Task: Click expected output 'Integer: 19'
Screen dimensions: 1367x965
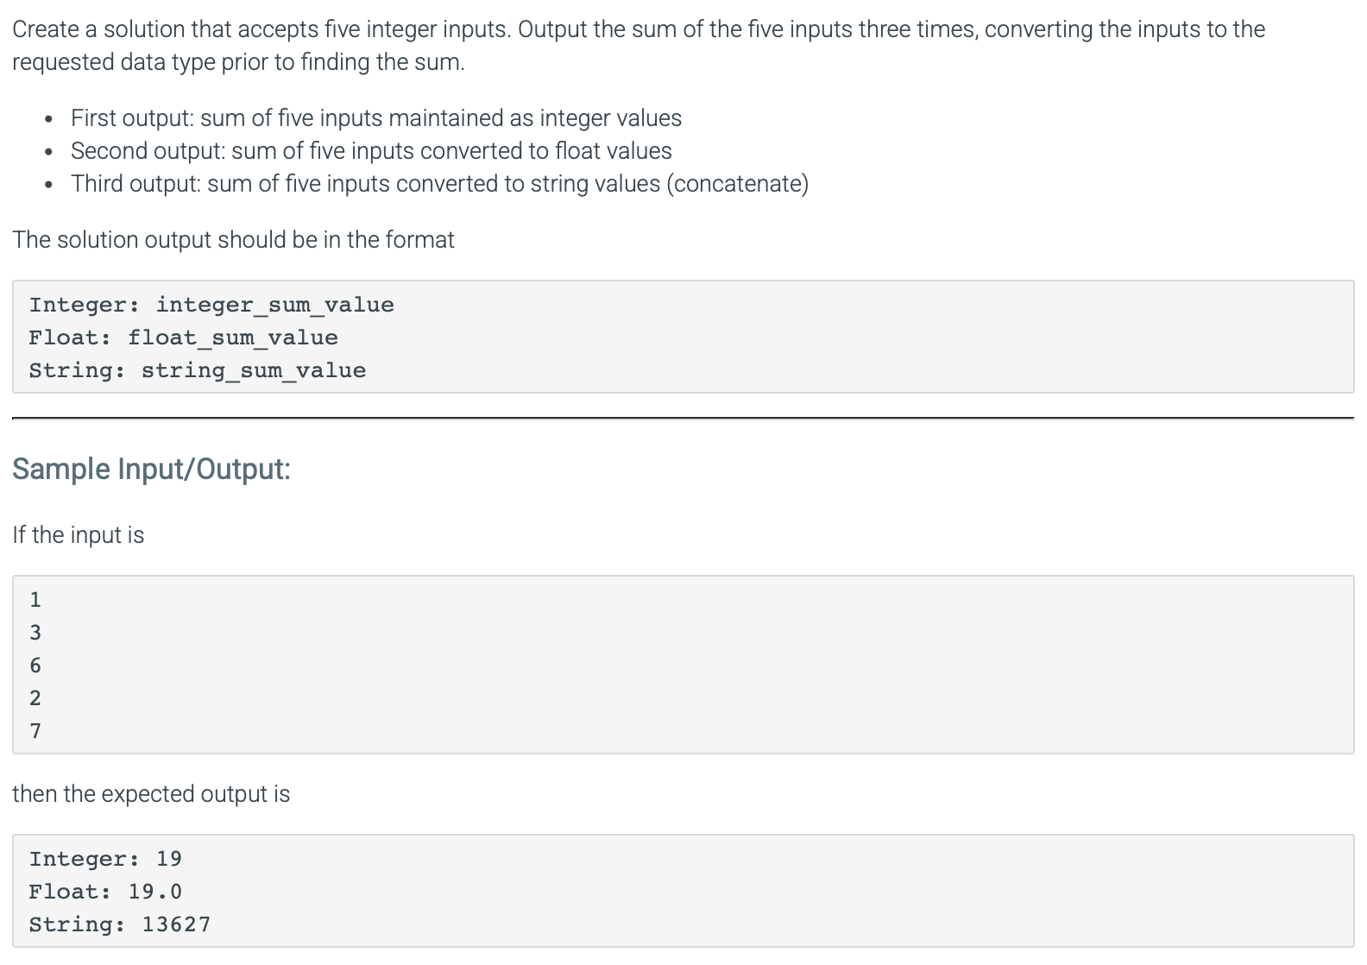Action: tap(105, 859)
